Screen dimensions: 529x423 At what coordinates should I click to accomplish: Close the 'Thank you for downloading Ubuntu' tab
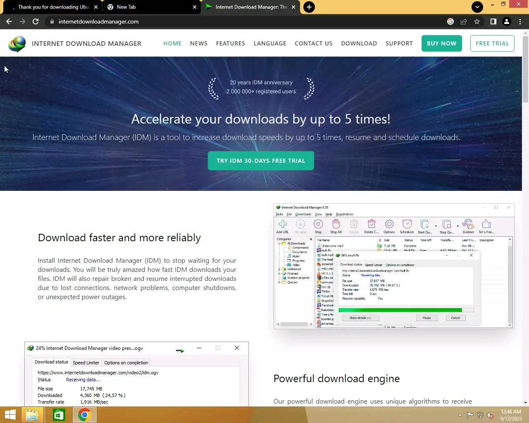coord(96,7)
